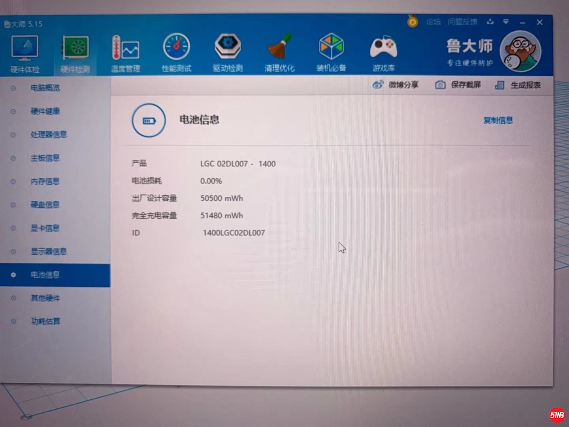569x427 pixels.
Task: Click the battery icon beside 电池信息 heading
Action: coord(149,120)
